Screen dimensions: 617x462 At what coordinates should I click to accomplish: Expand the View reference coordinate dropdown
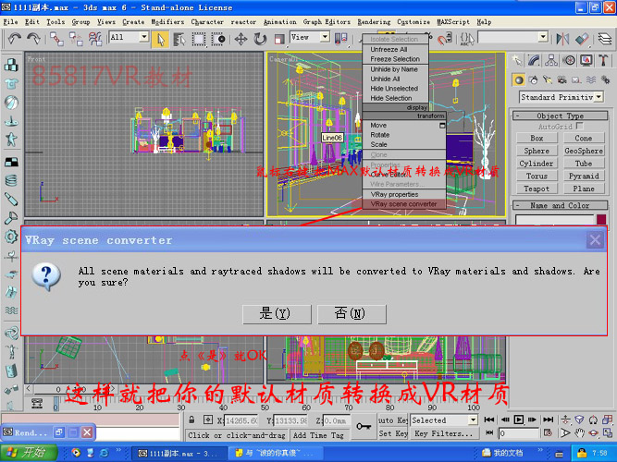click(x=304, y=38)
